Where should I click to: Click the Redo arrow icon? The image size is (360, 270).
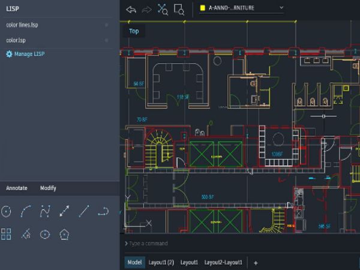point(147,10)
